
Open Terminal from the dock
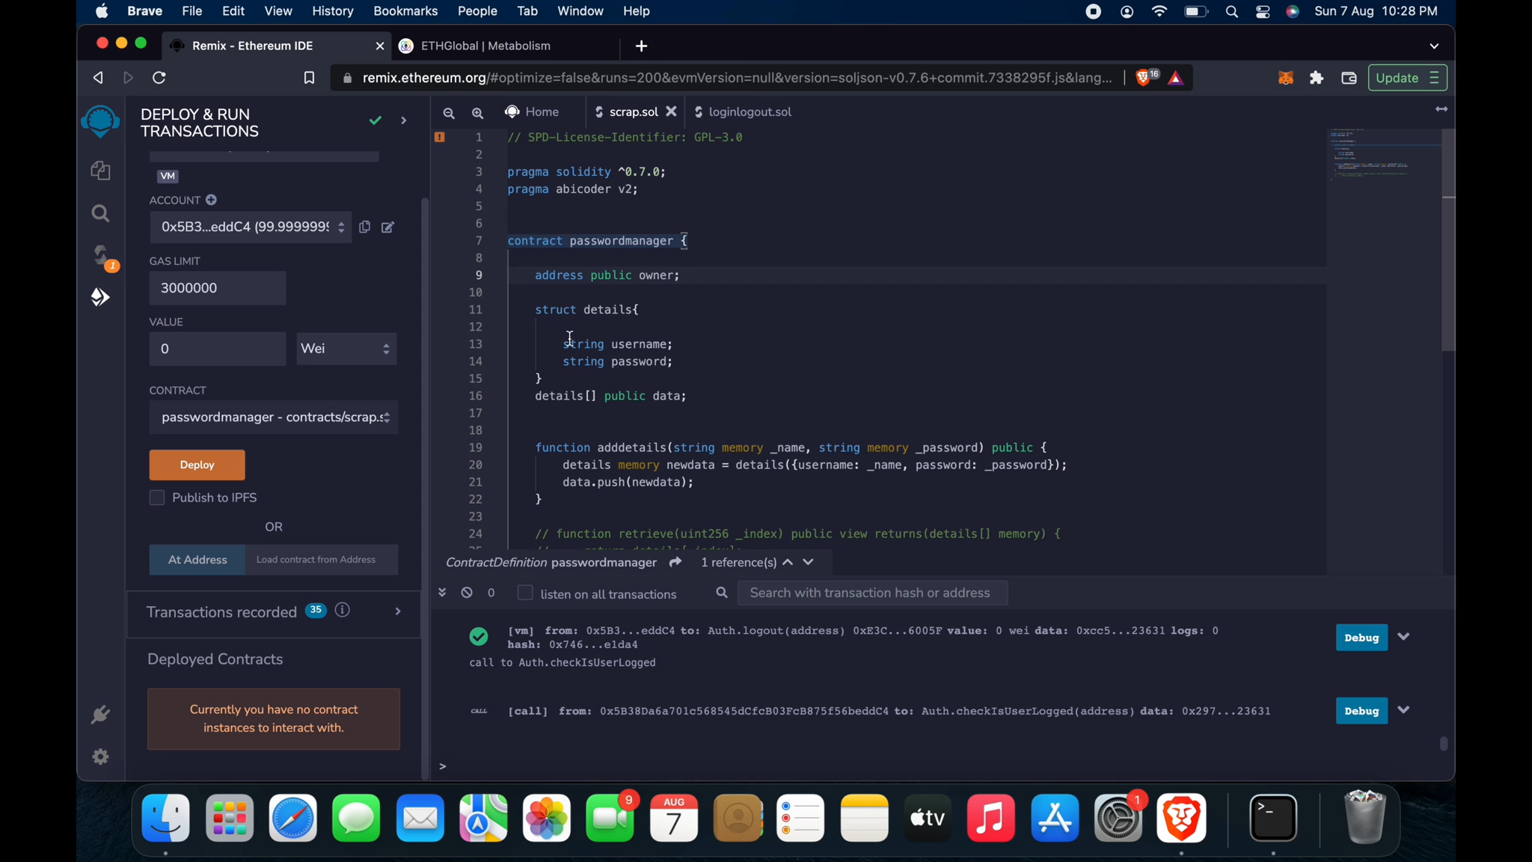tap(1273, 818)
